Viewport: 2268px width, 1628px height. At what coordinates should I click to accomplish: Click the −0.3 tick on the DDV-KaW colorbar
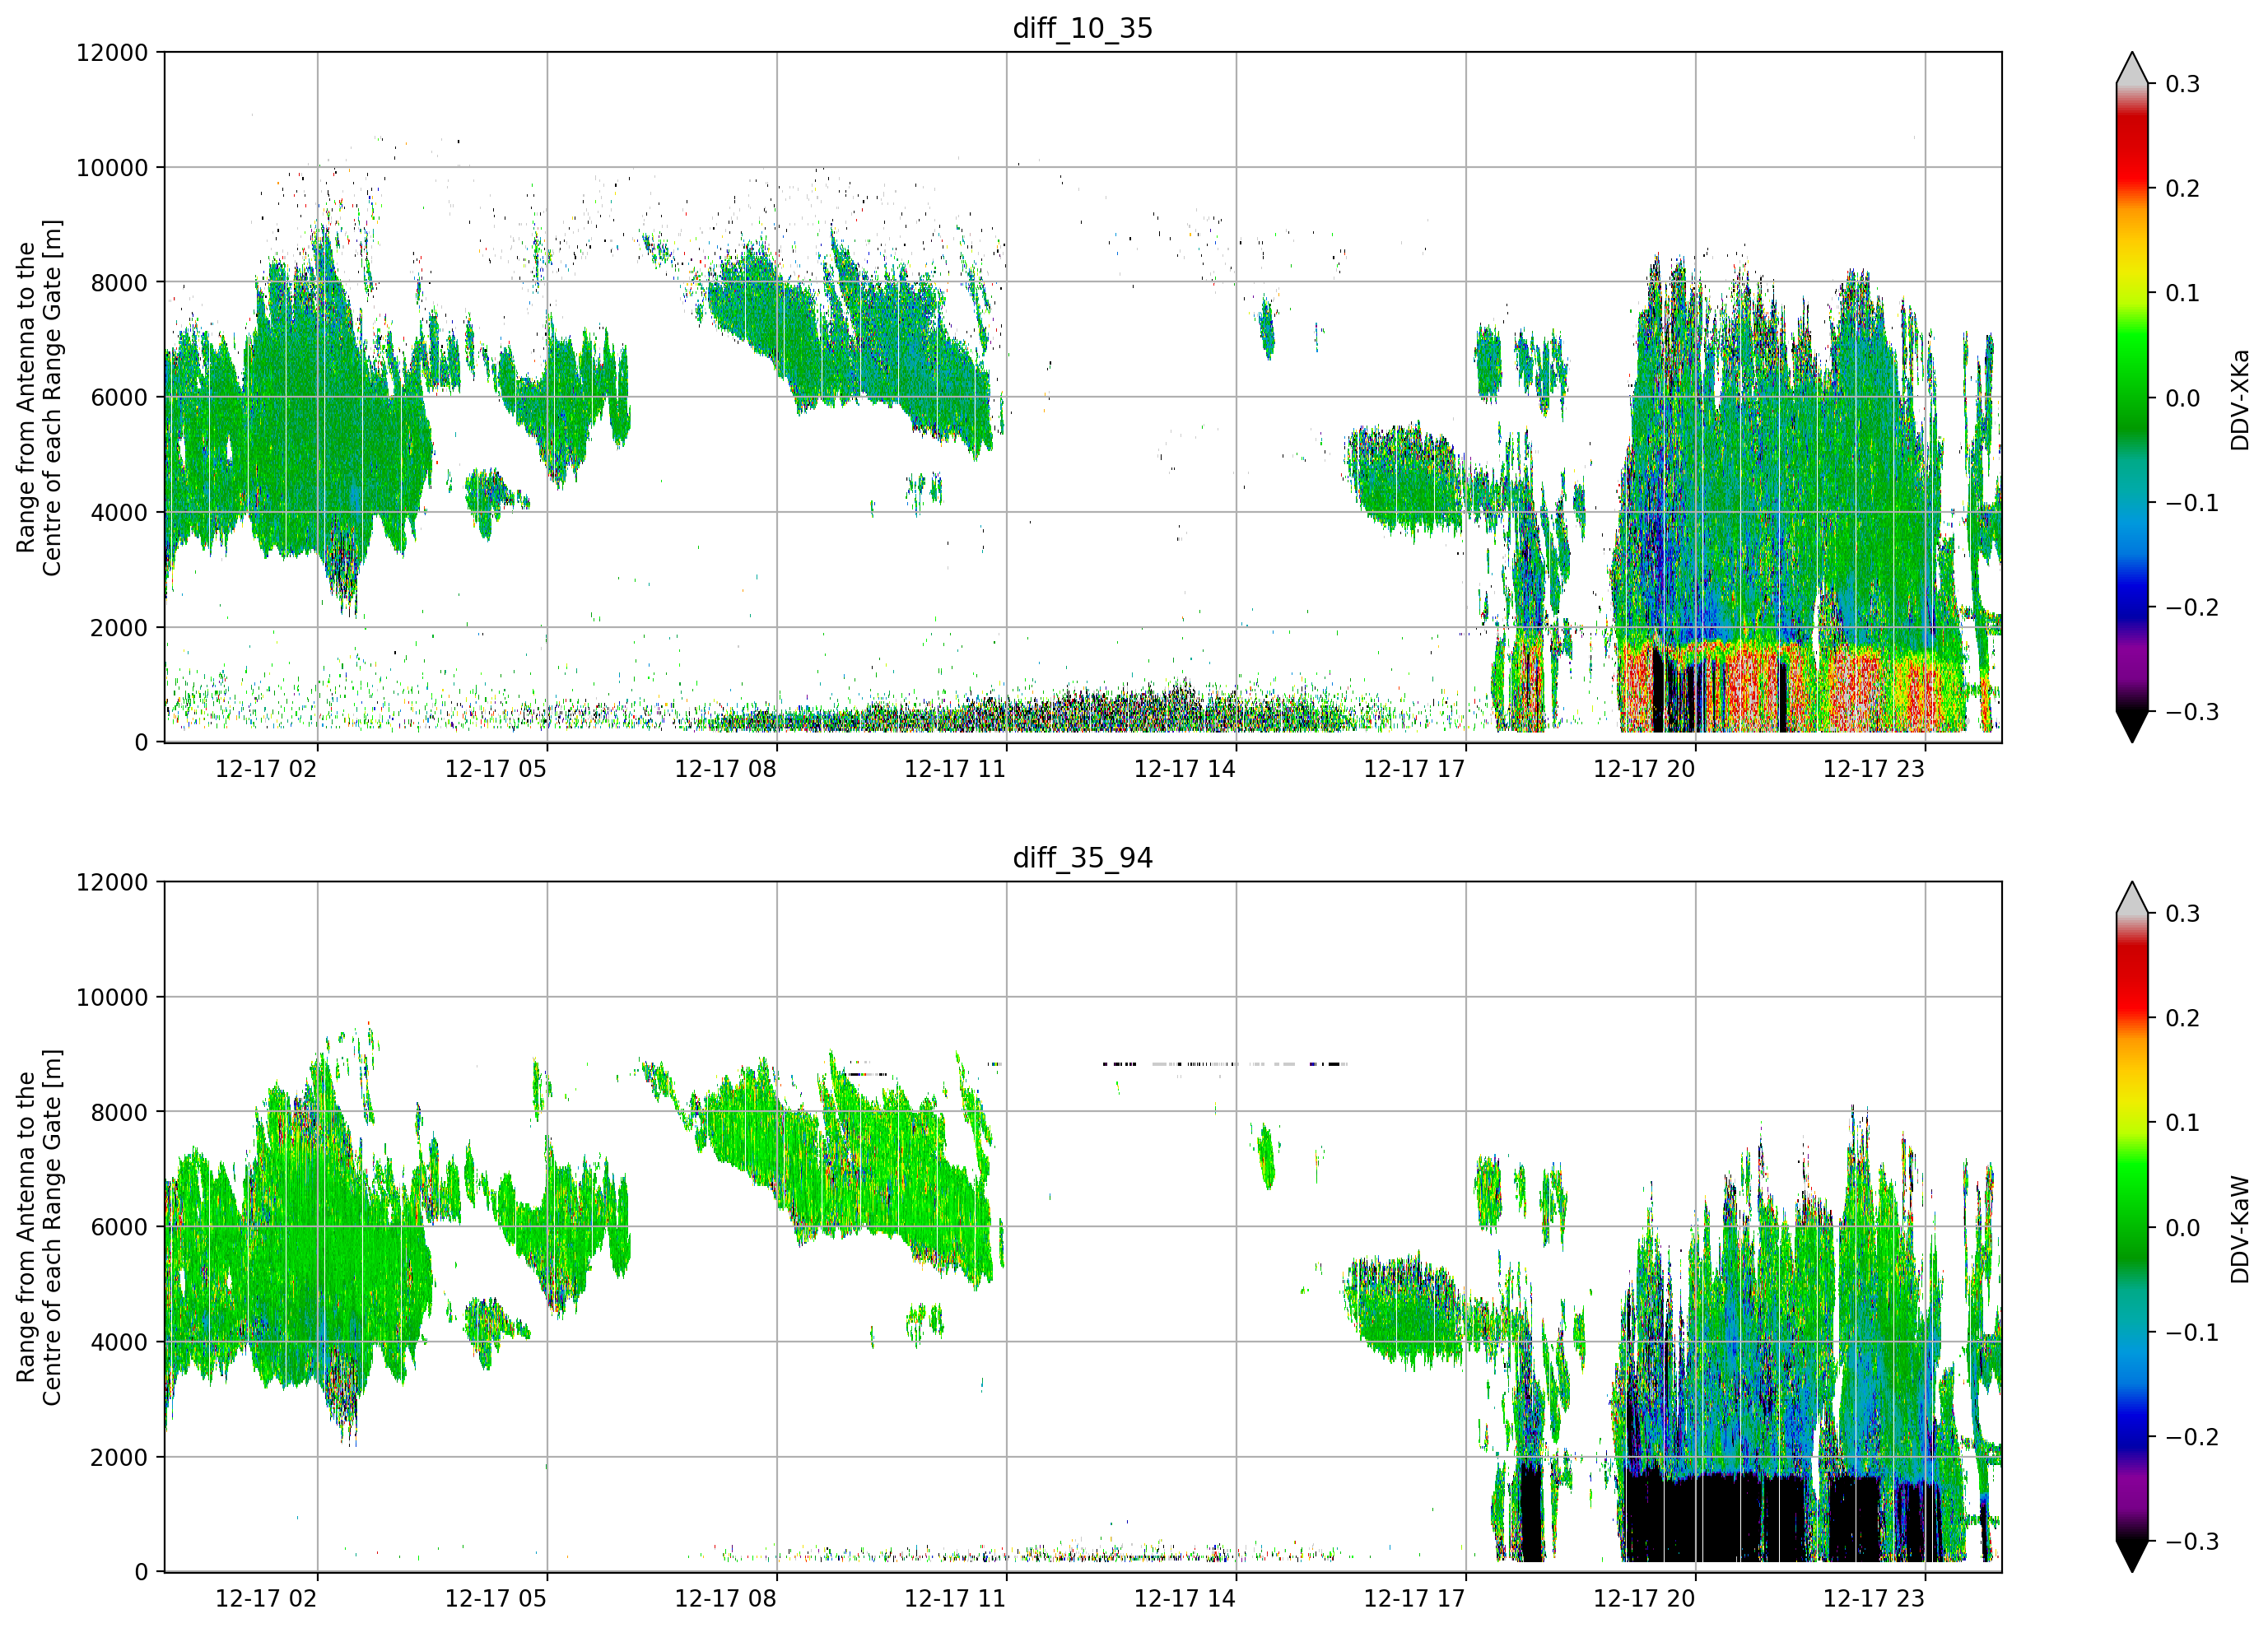tap(2192, 1542)
